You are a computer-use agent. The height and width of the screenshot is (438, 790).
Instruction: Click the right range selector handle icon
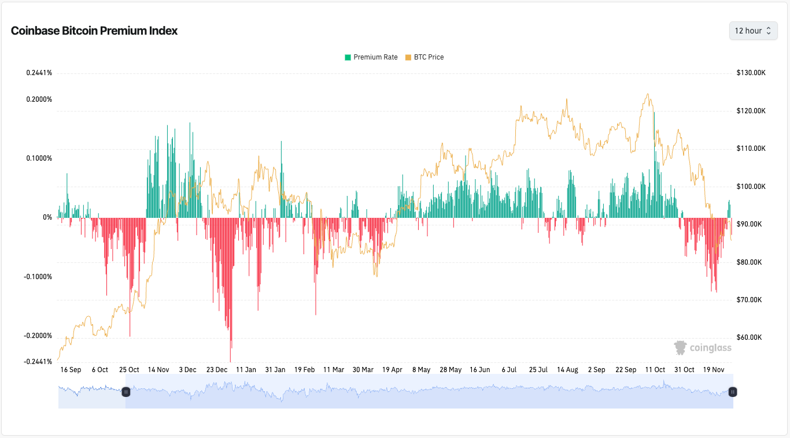732,392
